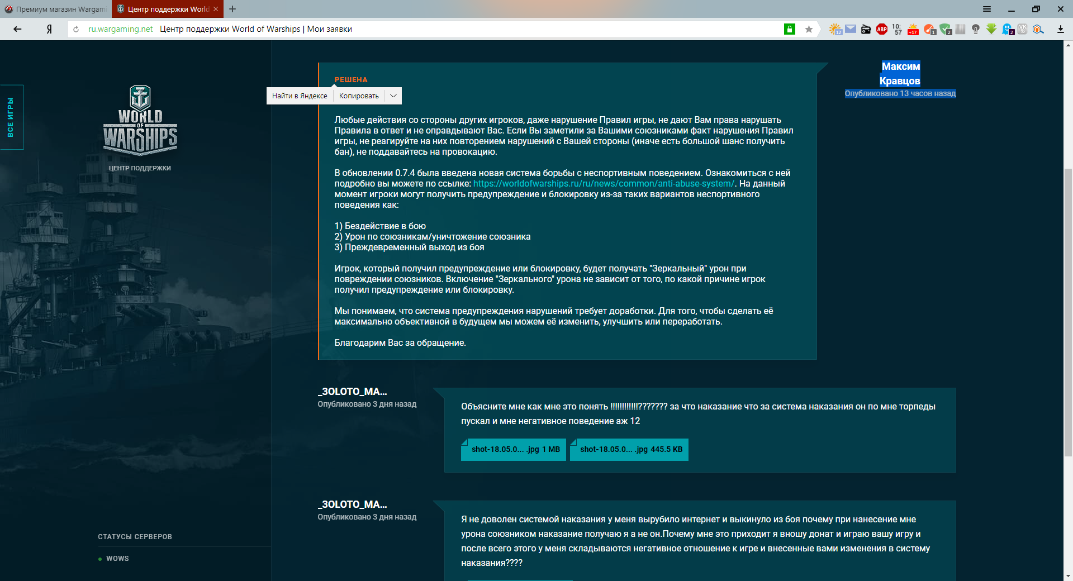Choose Найти в Яндексе popup option
1073x581 pixels.
(300, 96)
